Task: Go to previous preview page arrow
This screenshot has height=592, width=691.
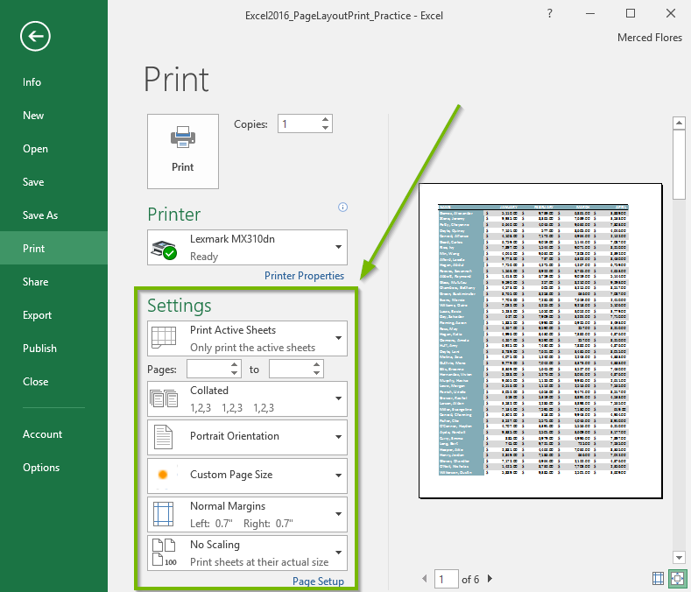Action: coord(425,578)
